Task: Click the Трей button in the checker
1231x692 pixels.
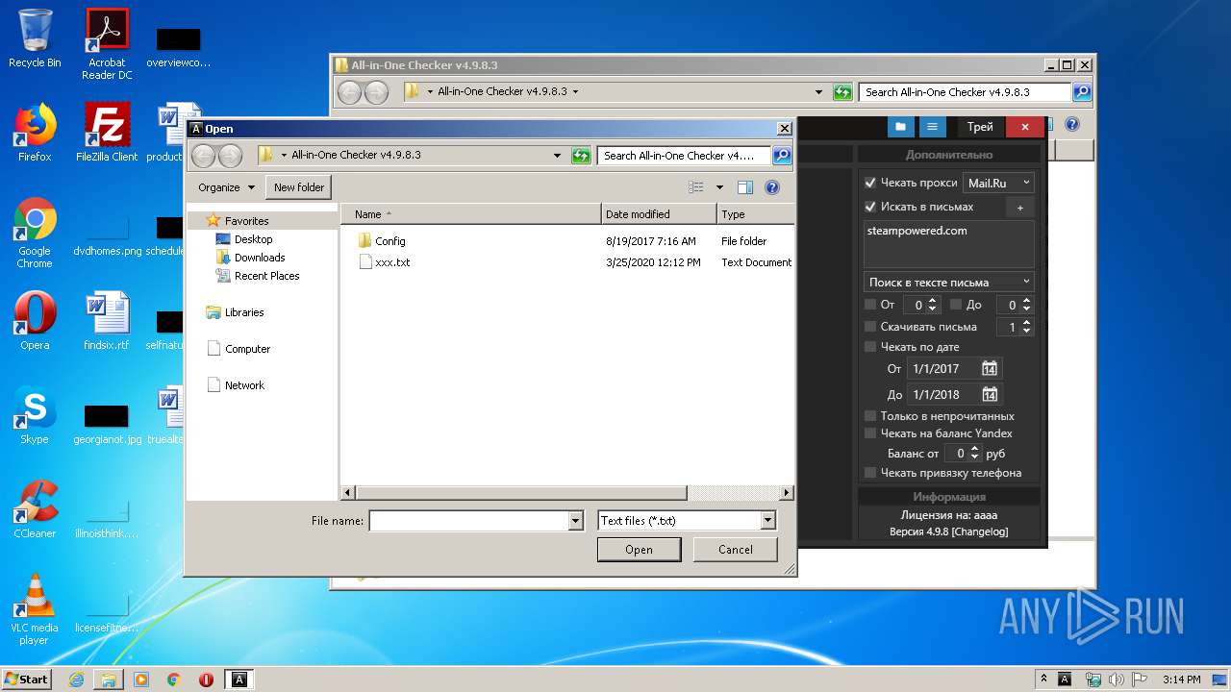Action: pyautogui.click(x=980, y=127)
